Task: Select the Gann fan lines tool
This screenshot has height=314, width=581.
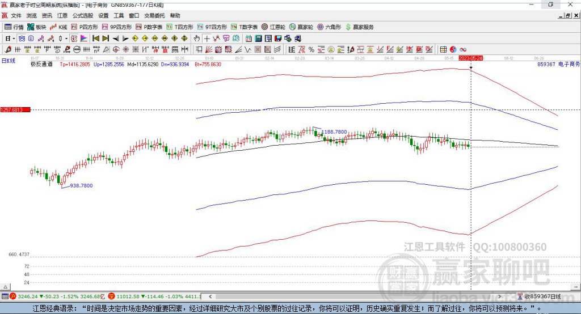Action: pyautogui.click(x=209, y=50)
